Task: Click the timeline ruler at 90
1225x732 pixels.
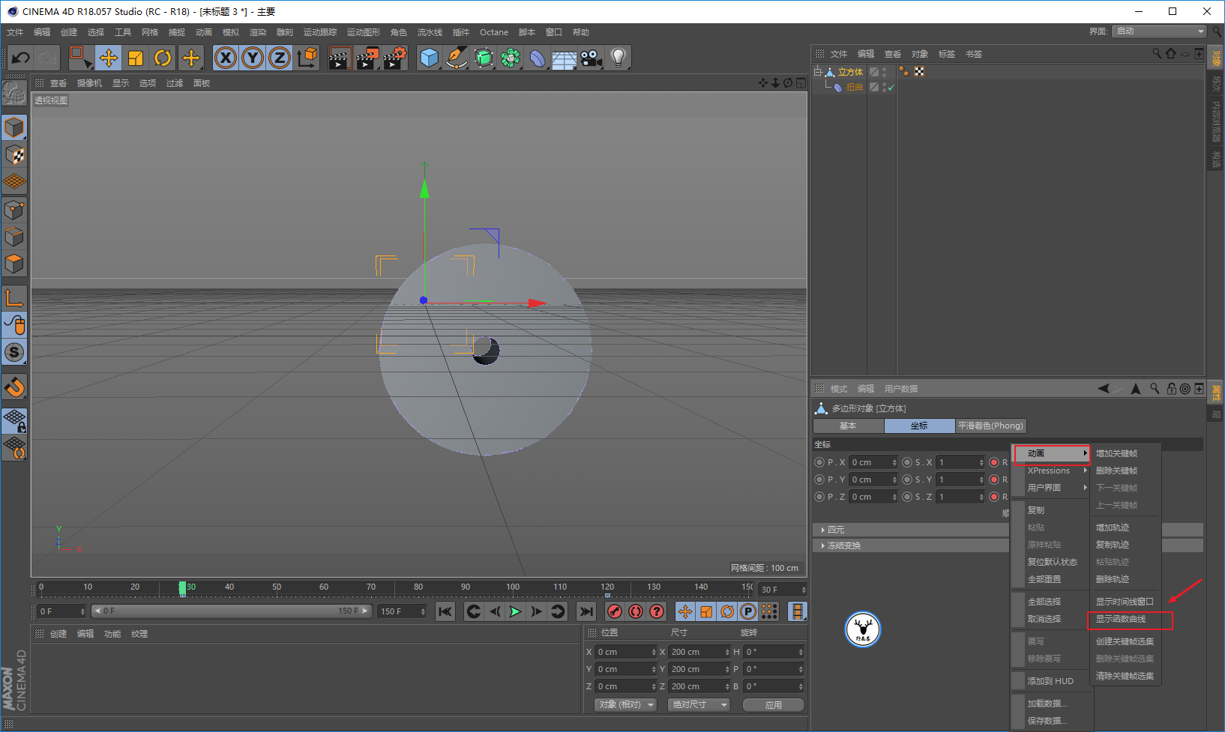Action: [x=466, y=588]
